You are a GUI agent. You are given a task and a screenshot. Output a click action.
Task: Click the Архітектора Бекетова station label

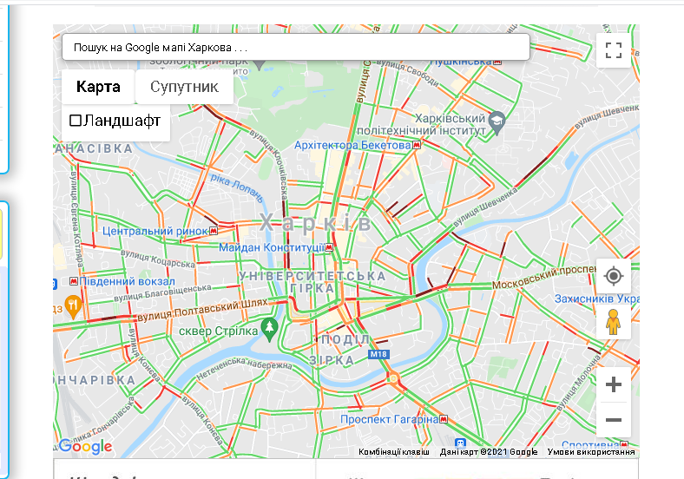352,145
